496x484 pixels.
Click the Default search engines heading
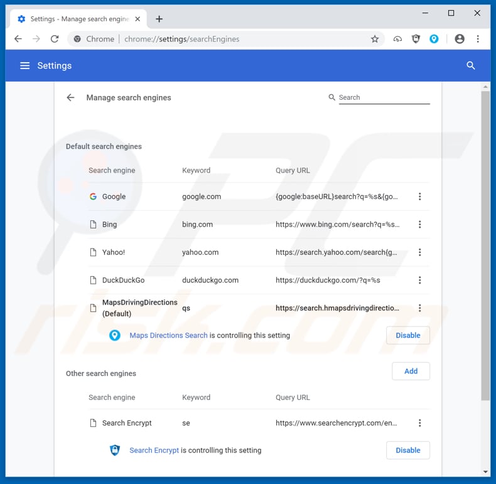pyautogui.click(x=104, y=146)
